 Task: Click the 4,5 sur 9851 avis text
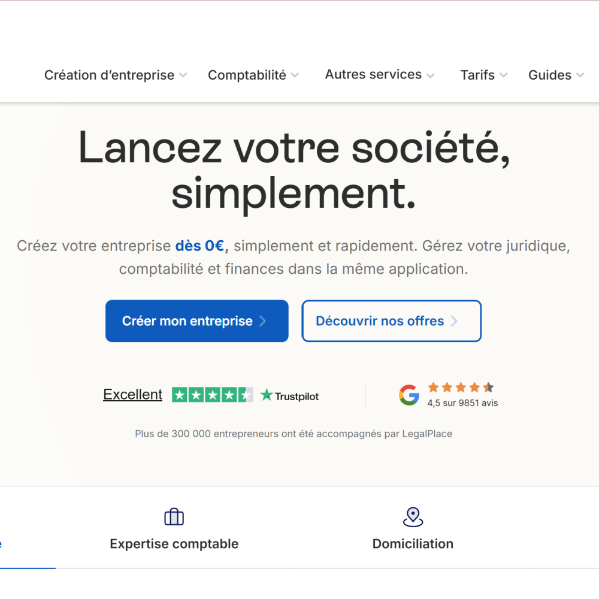(x=462, y=403)
